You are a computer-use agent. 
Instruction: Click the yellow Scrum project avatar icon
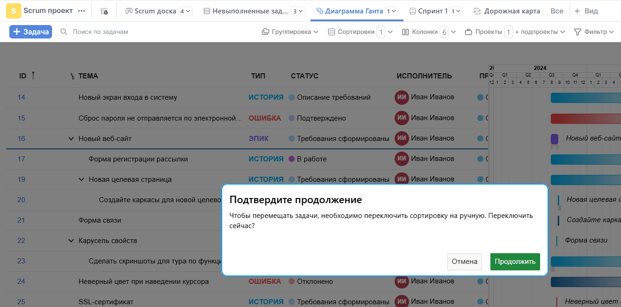click(x=13, y=11)
